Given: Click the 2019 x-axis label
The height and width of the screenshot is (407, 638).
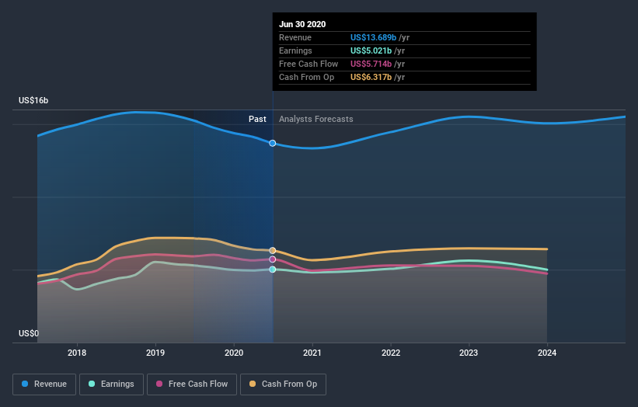Looking at the screenshot, I should (155, 353).
